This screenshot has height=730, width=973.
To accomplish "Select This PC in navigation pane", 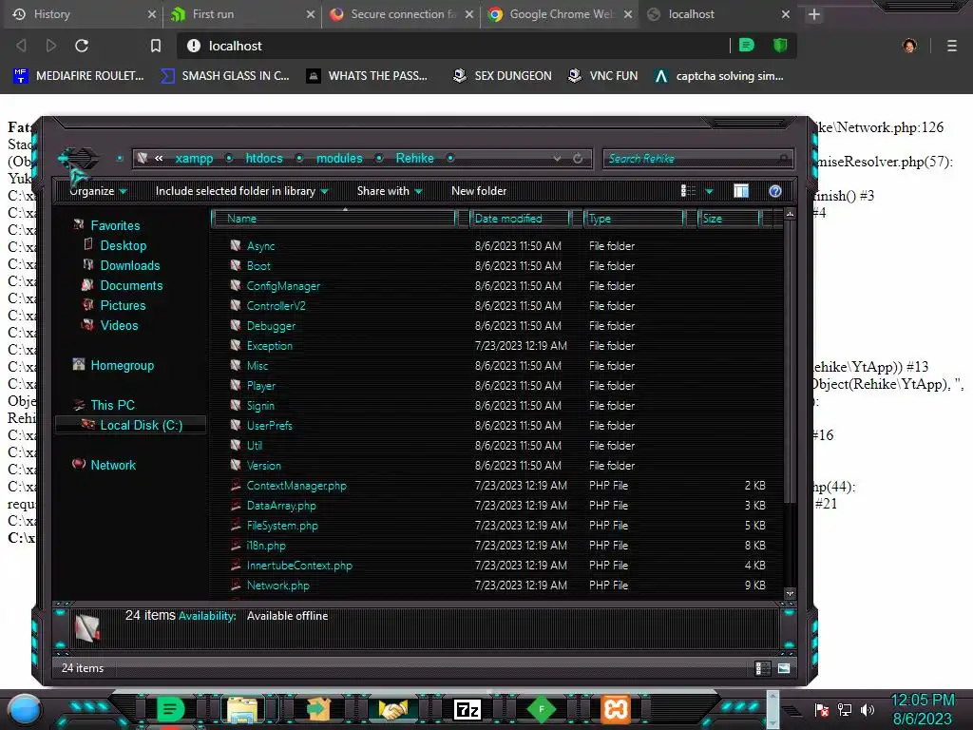I will (112, 405).
